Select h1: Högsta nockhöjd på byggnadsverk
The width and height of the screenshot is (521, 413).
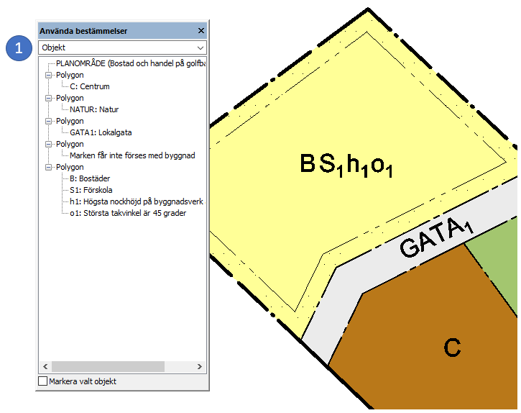(137, 201)
